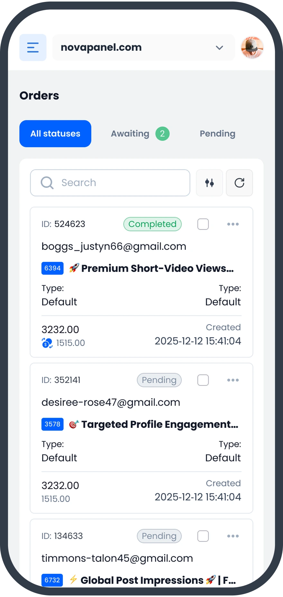The height and width of the screenshot is (597, 283).
Task: Click email boggs_justyn66@gmail.com
Action: click(114, 246)
